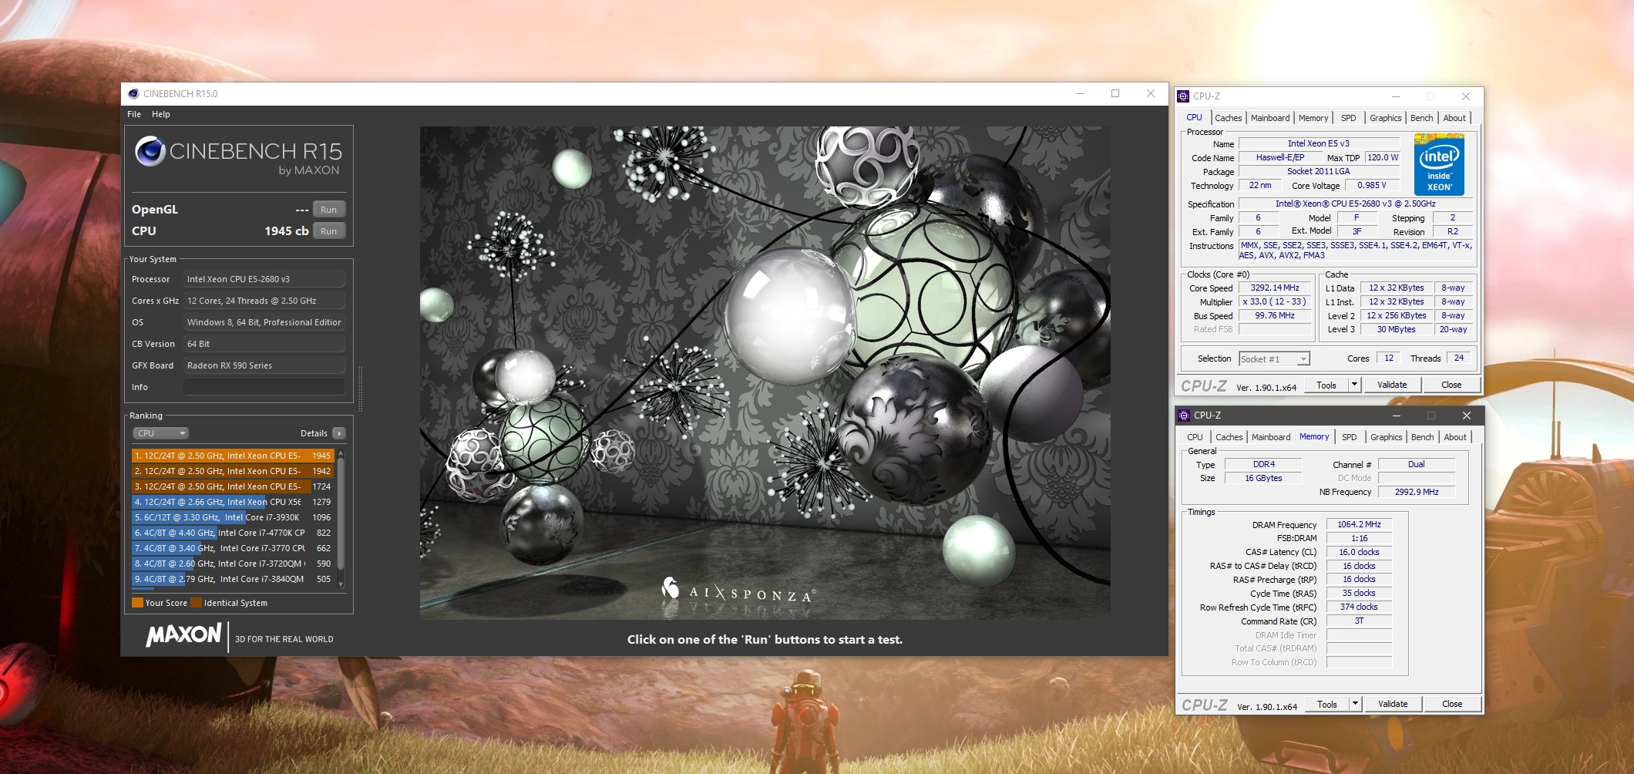Switch to About tab in bottom CPU-Z
The width and height of the screenshot is (1634, 774).
(1455, 437)
